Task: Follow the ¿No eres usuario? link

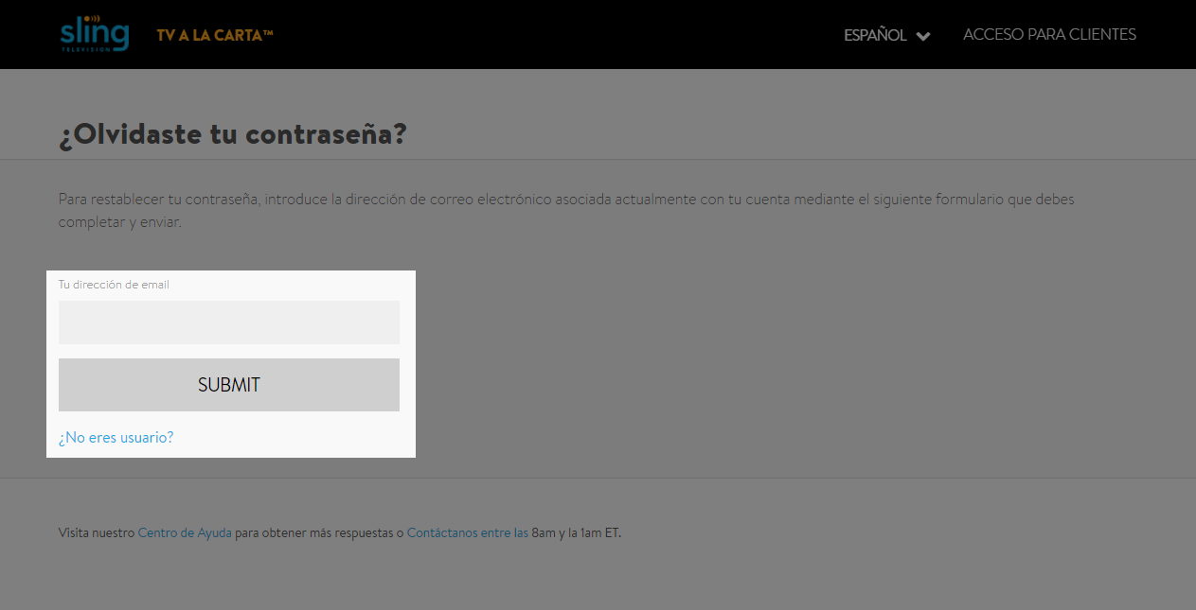Action: 116,437
